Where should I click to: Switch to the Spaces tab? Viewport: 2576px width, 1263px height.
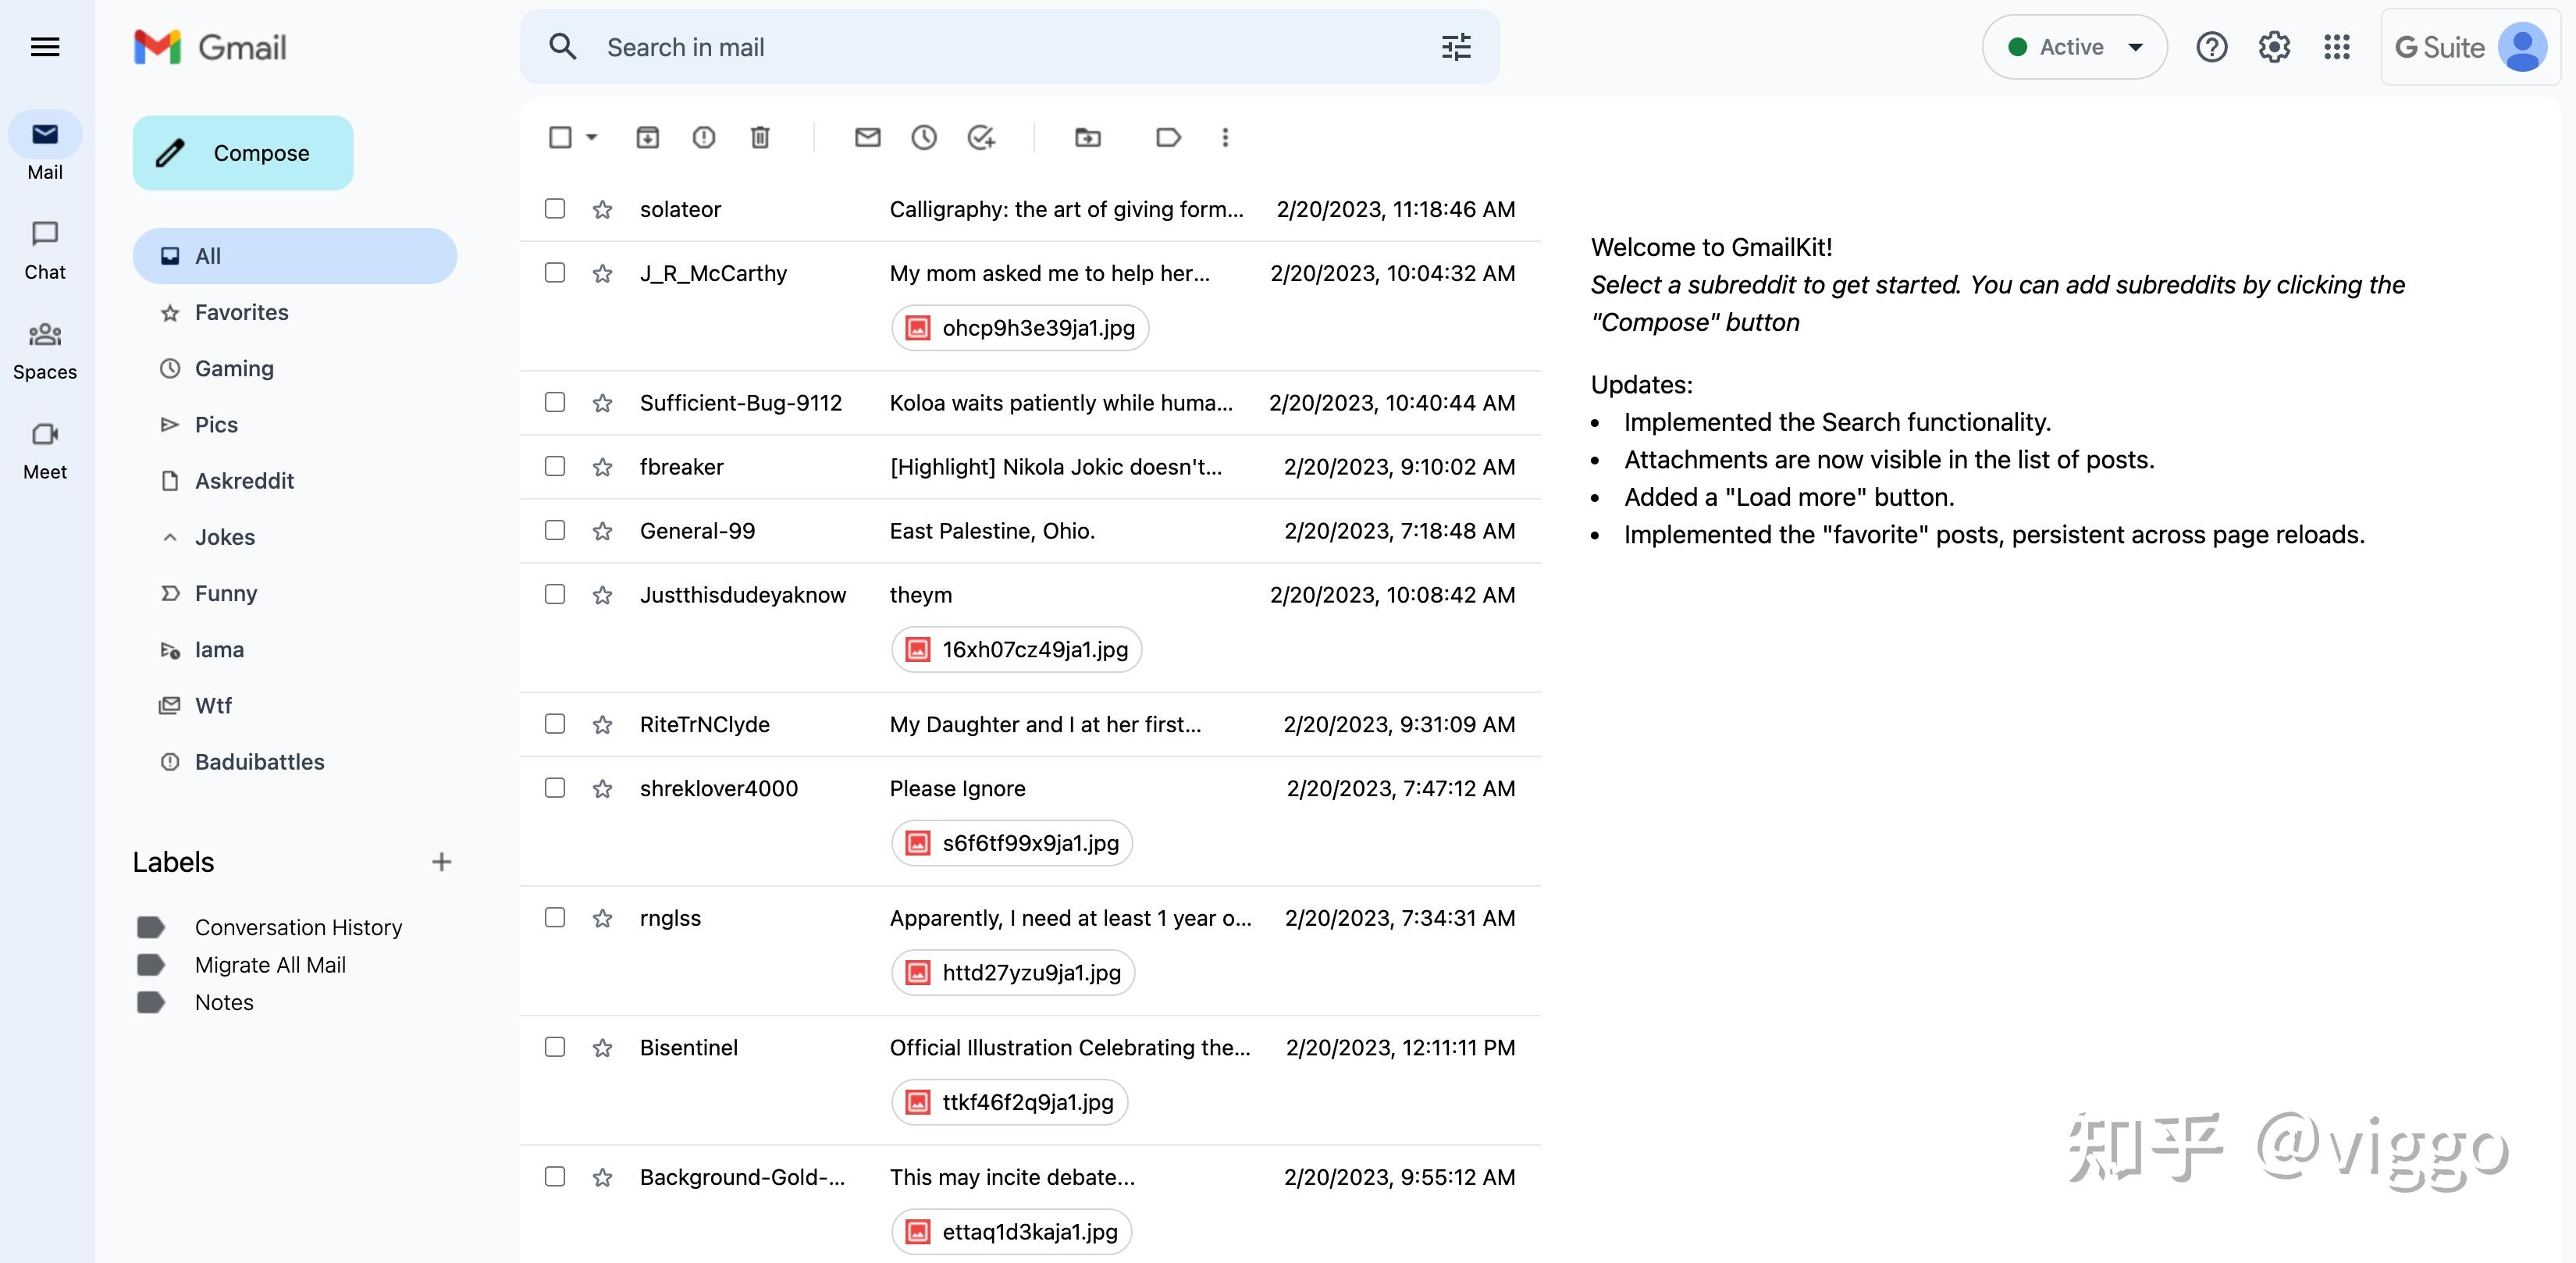pyautogui.click(x=45, y=350)
